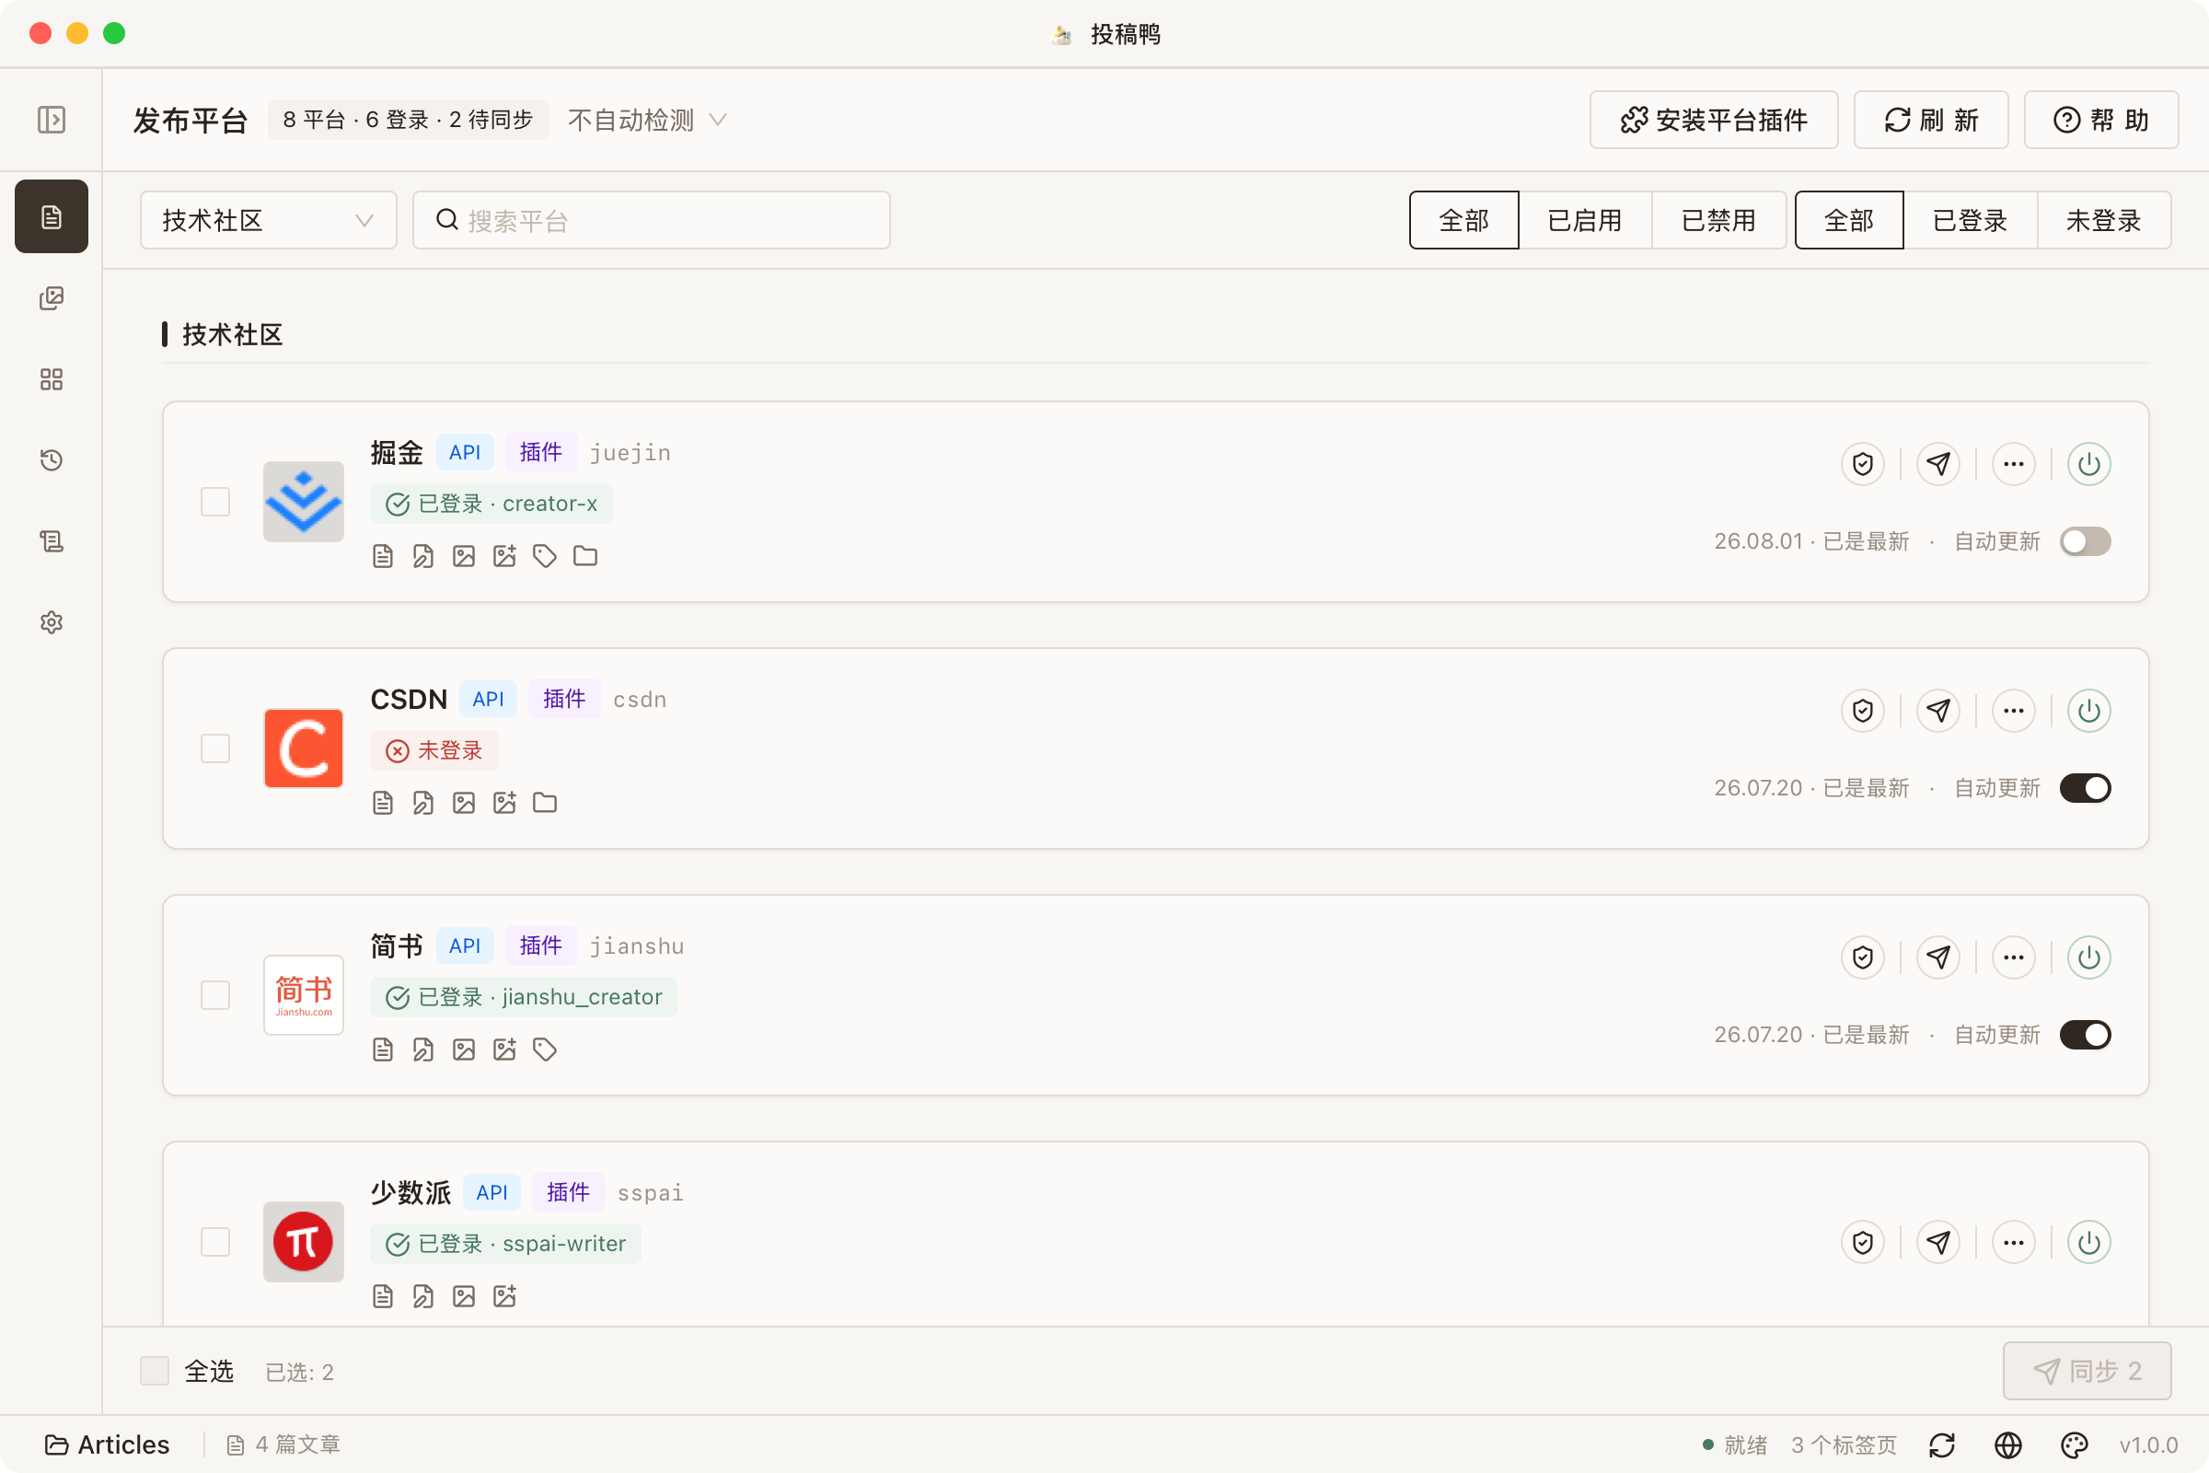The height and width of the screenshot is (1473, 2209).
Task: Select the 未登录 filter tab
Action: click(x=2104, y=220)
